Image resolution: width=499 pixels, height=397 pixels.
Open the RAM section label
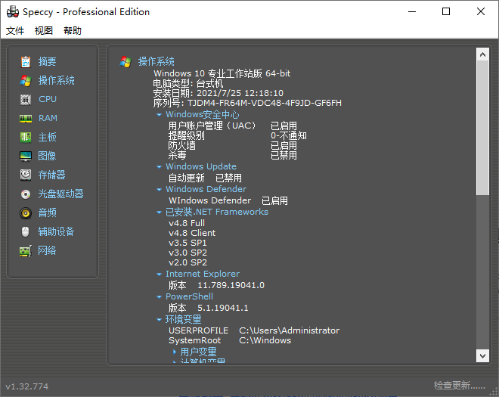(48, 118)
